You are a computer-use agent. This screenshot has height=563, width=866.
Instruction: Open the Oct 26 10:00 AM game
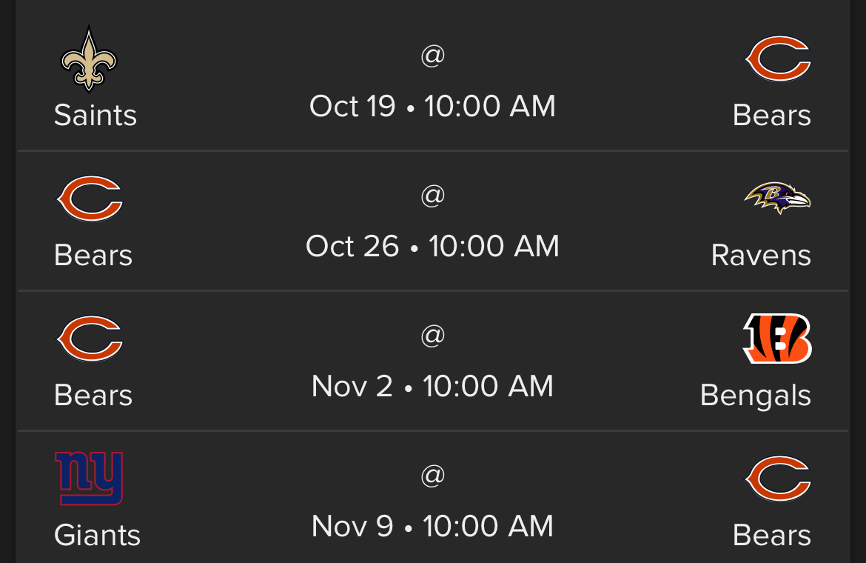coord(432,246)
